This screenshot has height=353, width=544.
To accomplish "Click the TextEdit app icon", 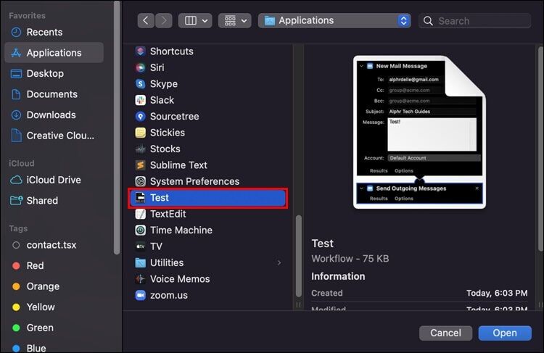I will click(x=140, y=214).
